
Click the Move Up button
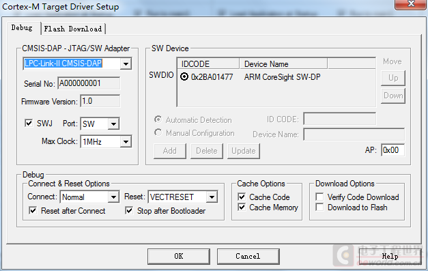point(393,78)
